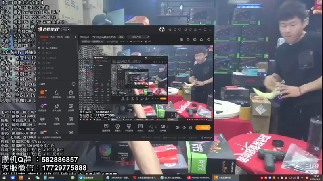The height and width of the screenshot is (181, 323).
Task: Click the live preview video area
Action: 145,83
